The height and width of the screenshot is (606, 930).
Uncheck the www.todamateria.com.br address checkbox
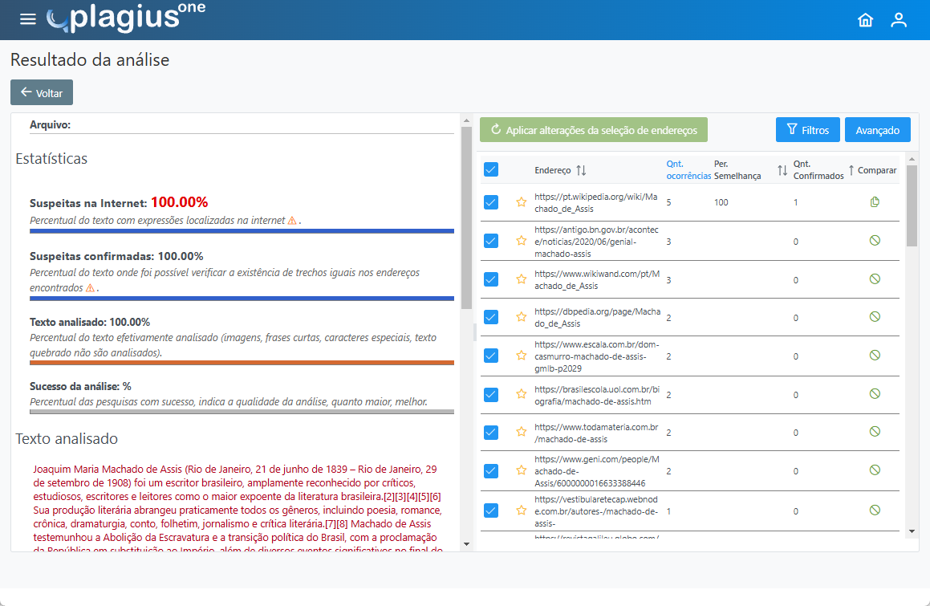(491, 433)
